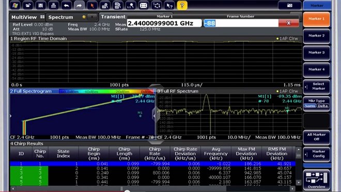Undo with the left arrow icon
Viewport: 341px width, 192px height.
[x=66, y=5]
